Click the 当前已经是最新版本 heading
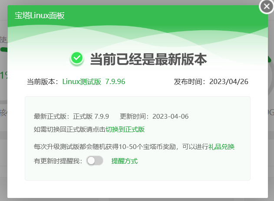 [x=149, y=59]
